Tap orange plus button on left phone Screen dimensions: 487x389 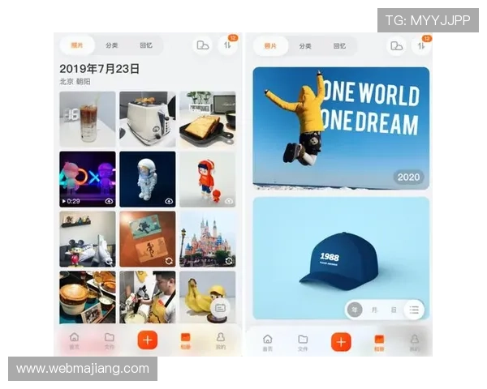click(x=148, y=340)
